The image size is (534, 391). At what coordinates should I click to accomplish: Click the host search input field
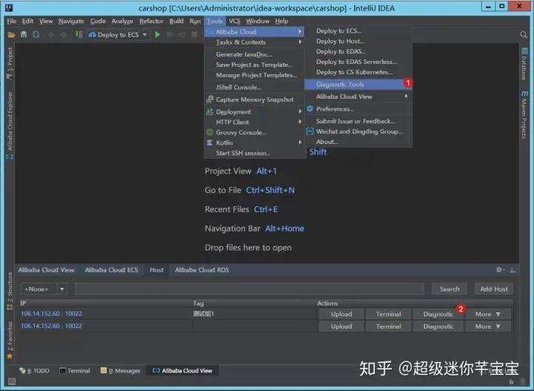tap(250, 289)
